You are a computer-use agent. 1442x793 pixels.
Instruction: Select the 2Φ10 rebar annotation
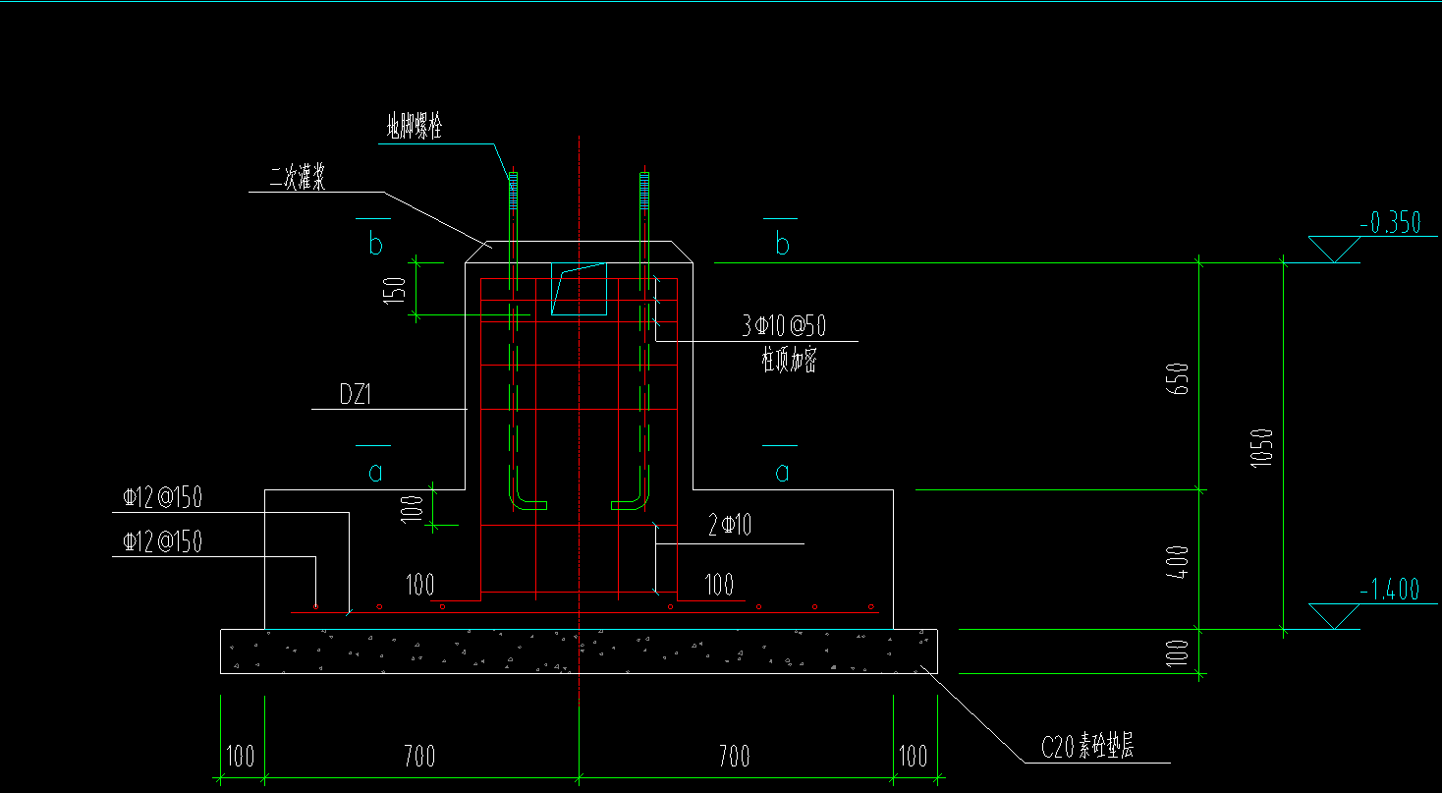tap(730, 527)
